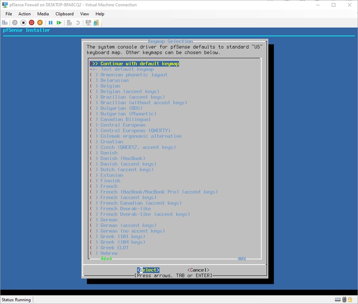Image resolution: width=358 pixels, height=304 pixels.
Task: Create a Checkpoint using its toolbar icon
Action: (69, 22)
